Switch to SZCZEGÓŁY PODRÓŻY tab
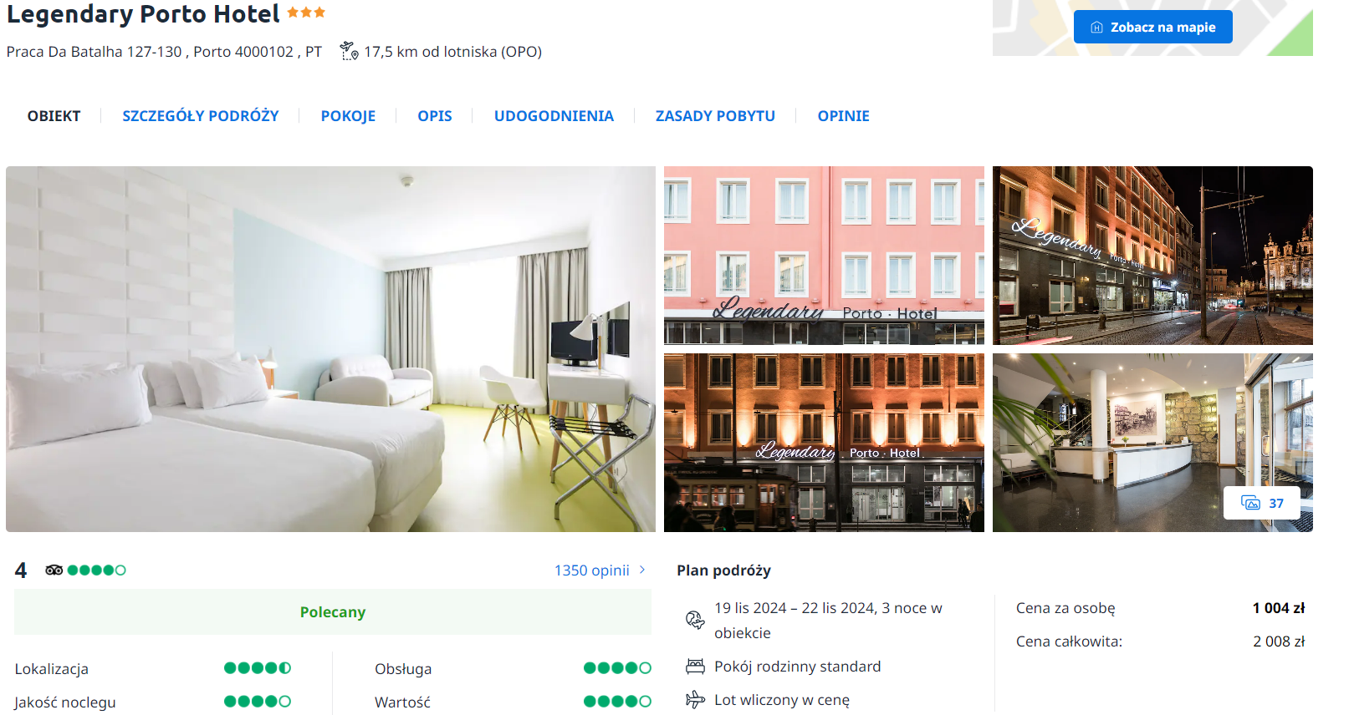 coord(201,116)
